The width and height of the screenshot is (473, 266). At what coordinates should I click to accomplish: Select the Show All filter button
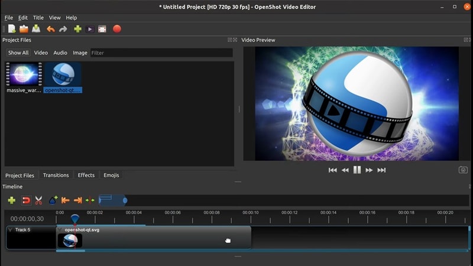pos(18,53)
